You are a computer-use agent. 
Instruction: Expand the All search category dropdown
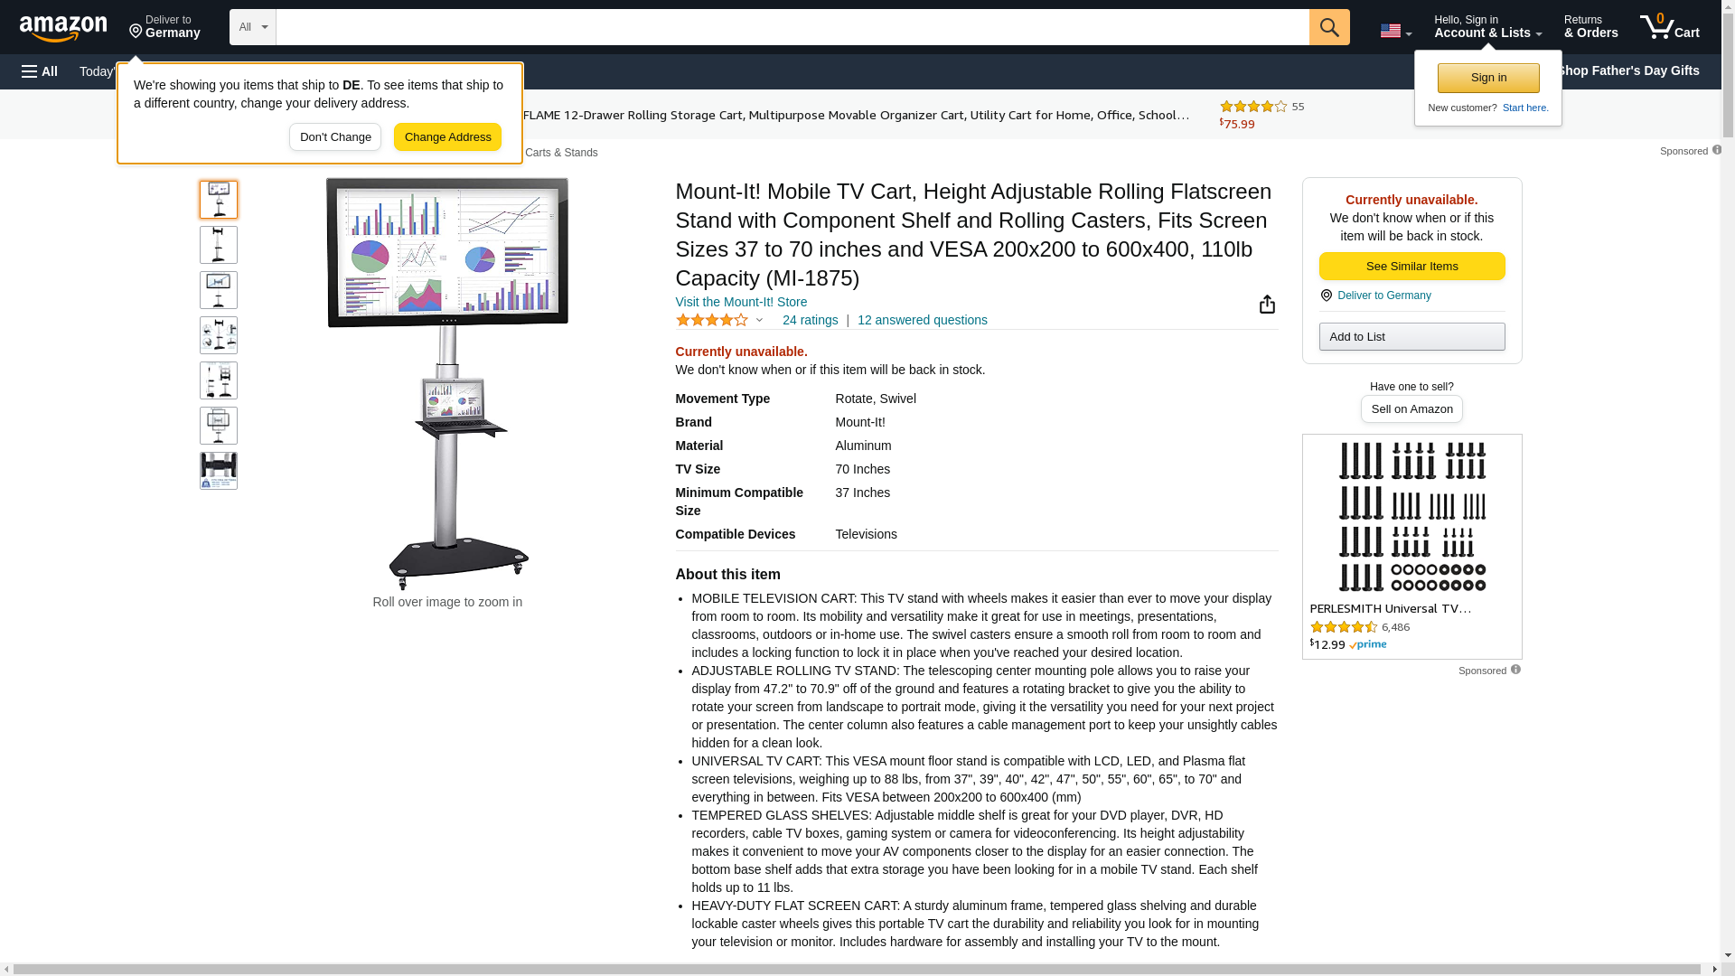[252, 27]
